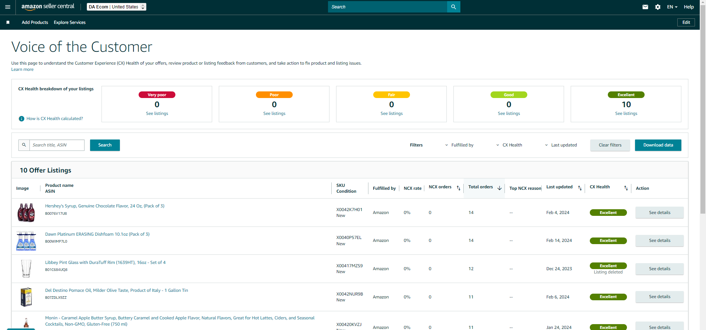Open the Help menu

[689, 7]
